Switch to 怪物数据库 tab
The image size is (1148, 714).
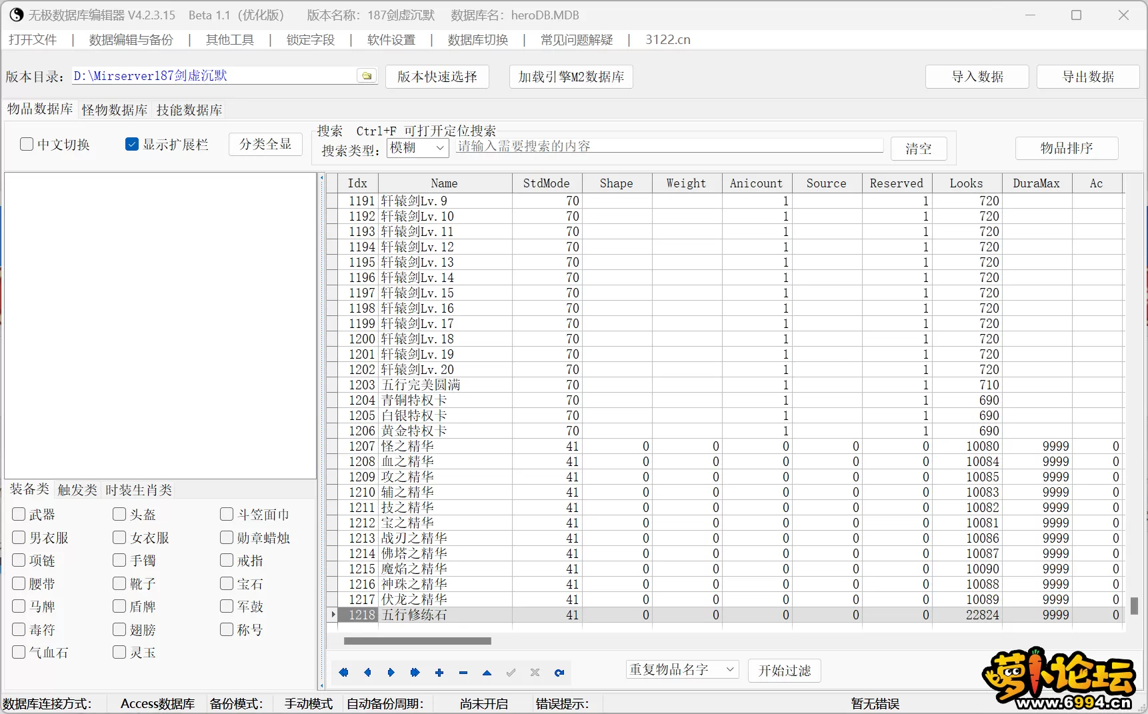pos(115,109)
